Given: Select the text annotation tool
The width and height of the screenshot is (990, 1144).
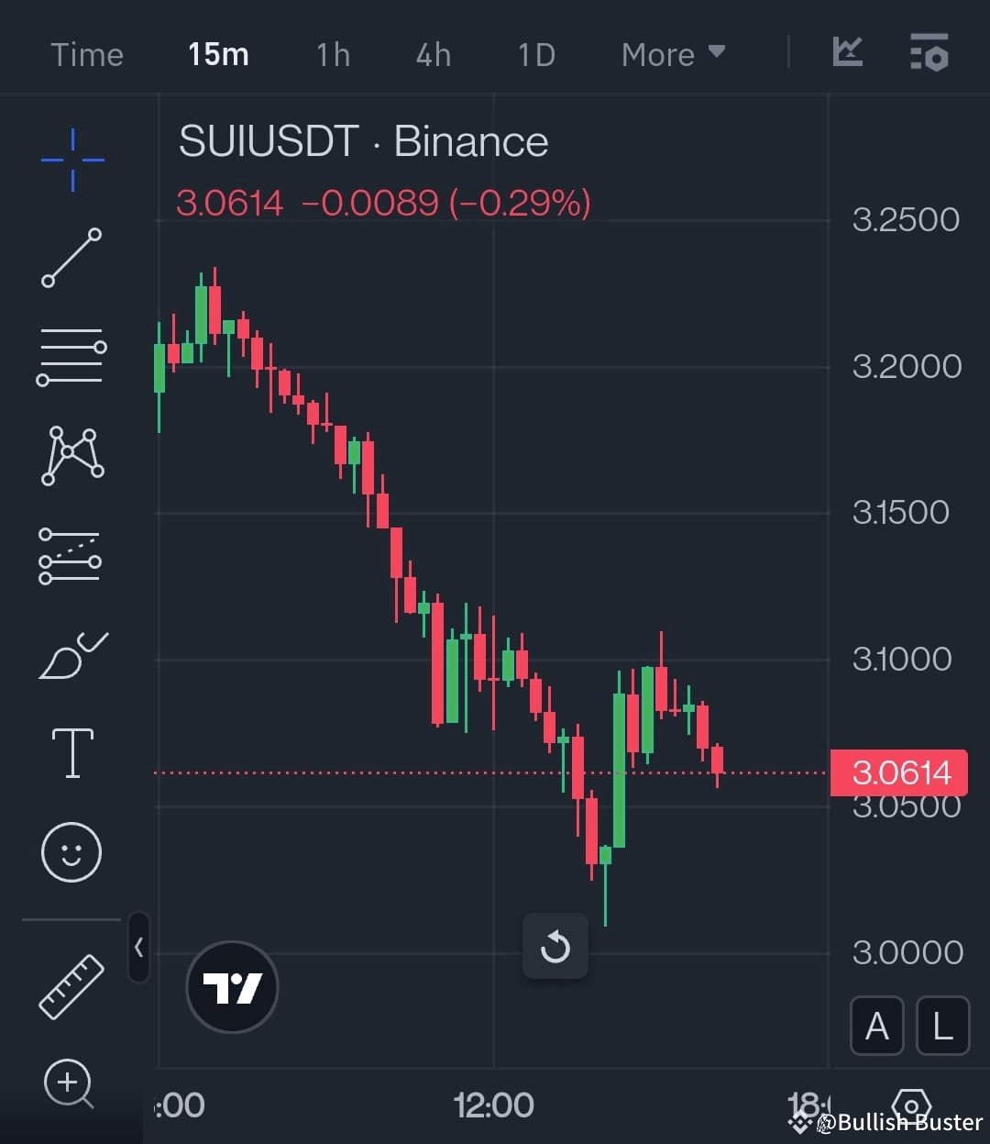Looking at the screenshot, I should pyautogui.click(x=72, y=751).
